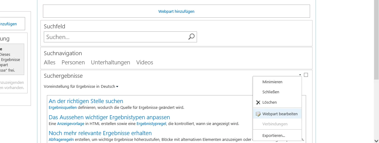Click the Suchergebnisse web part title
The height and width of the screenshot is (143, 379).
[63, 76]
